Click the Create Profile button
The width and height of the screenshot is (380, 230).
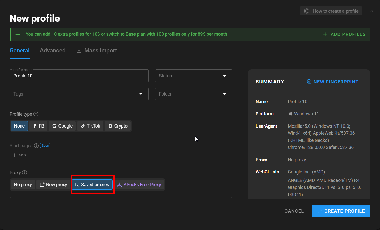point(341,211)
